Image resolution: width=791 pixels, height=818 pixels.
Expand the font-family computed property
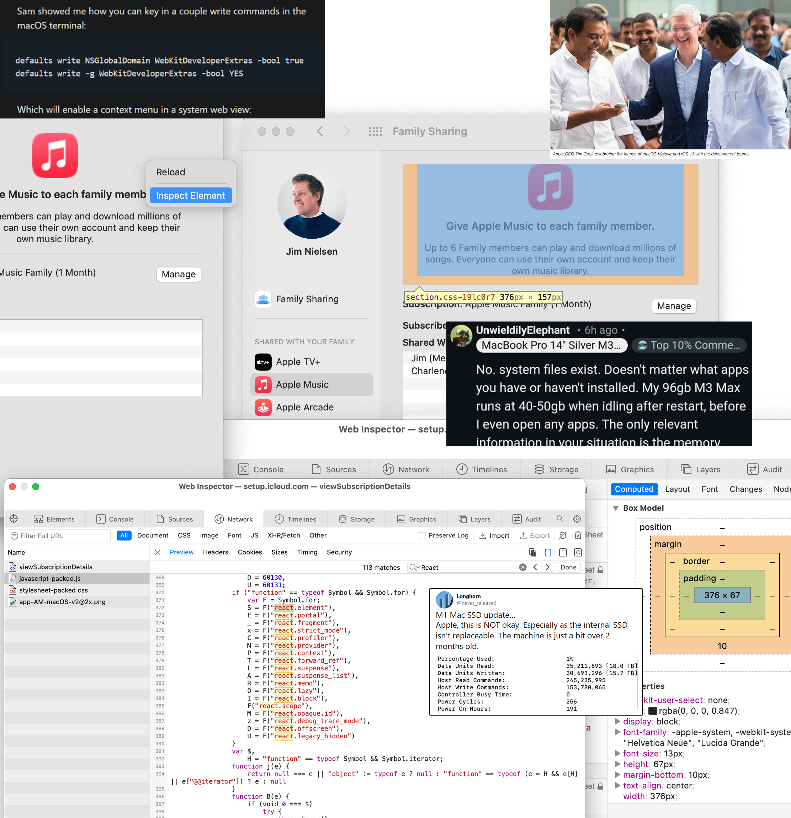coord(617,732)
